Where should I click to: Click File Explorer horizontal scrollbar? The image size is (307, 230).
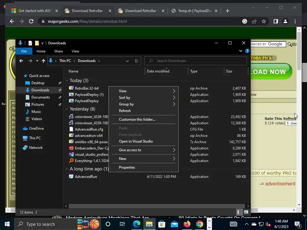click(156, 206)
